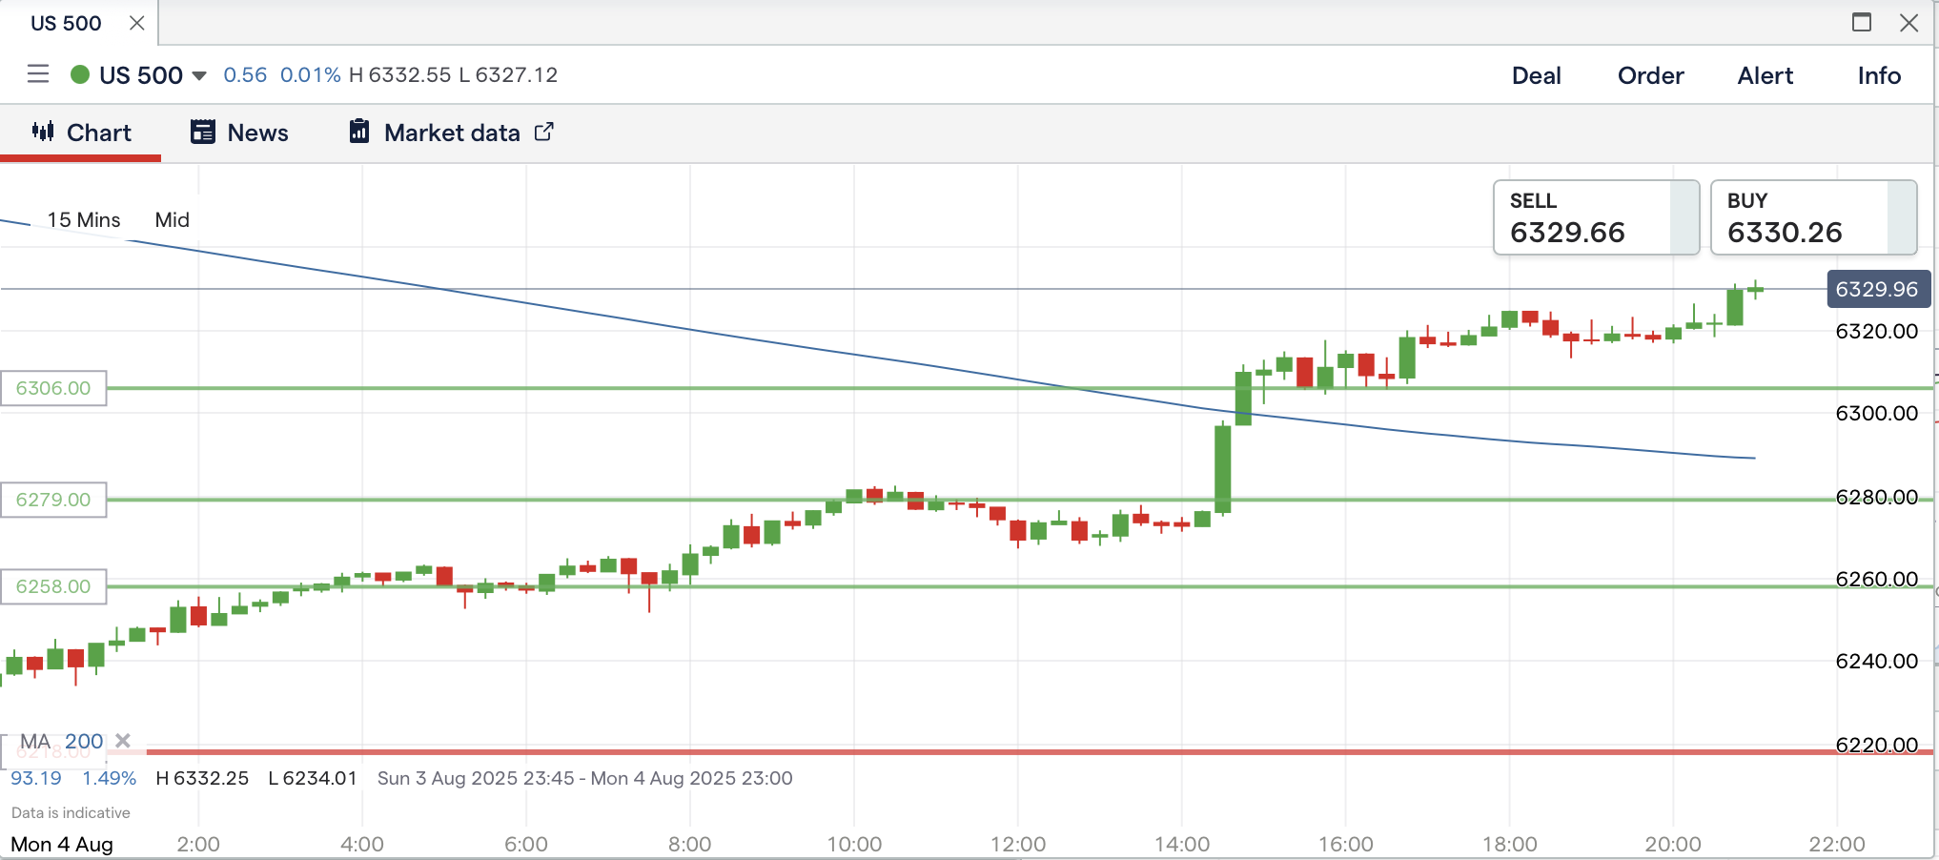1939x860 pixels.
Task: Change the Mid price type
Action: coord(172,220)
